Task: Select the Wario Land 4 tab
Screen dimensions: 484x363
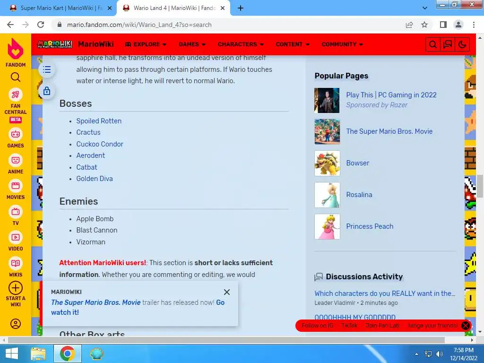Action: click(173, 8)
